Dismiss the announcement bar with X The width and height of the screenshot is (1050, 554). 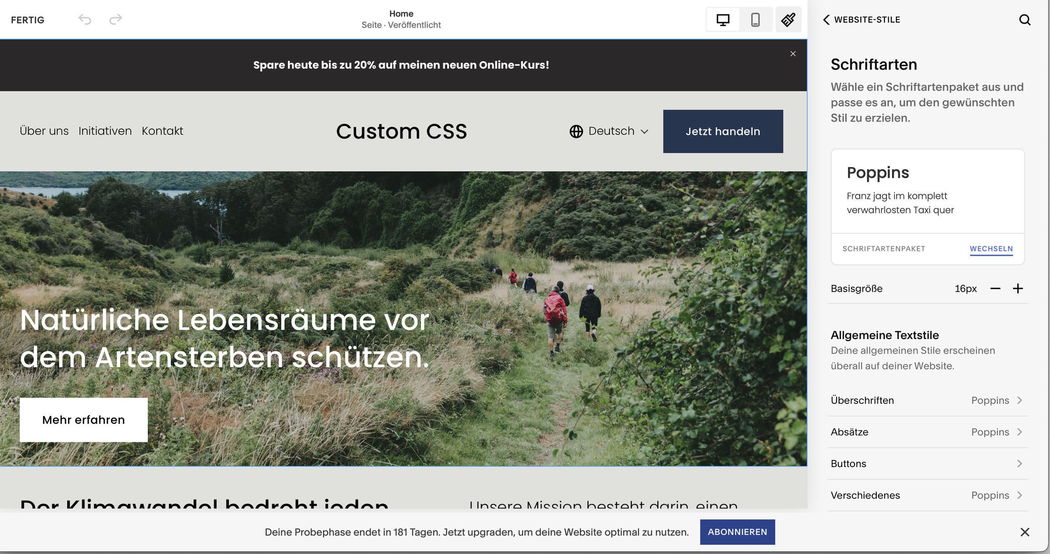pyautogui.click(x=793, y=54)
